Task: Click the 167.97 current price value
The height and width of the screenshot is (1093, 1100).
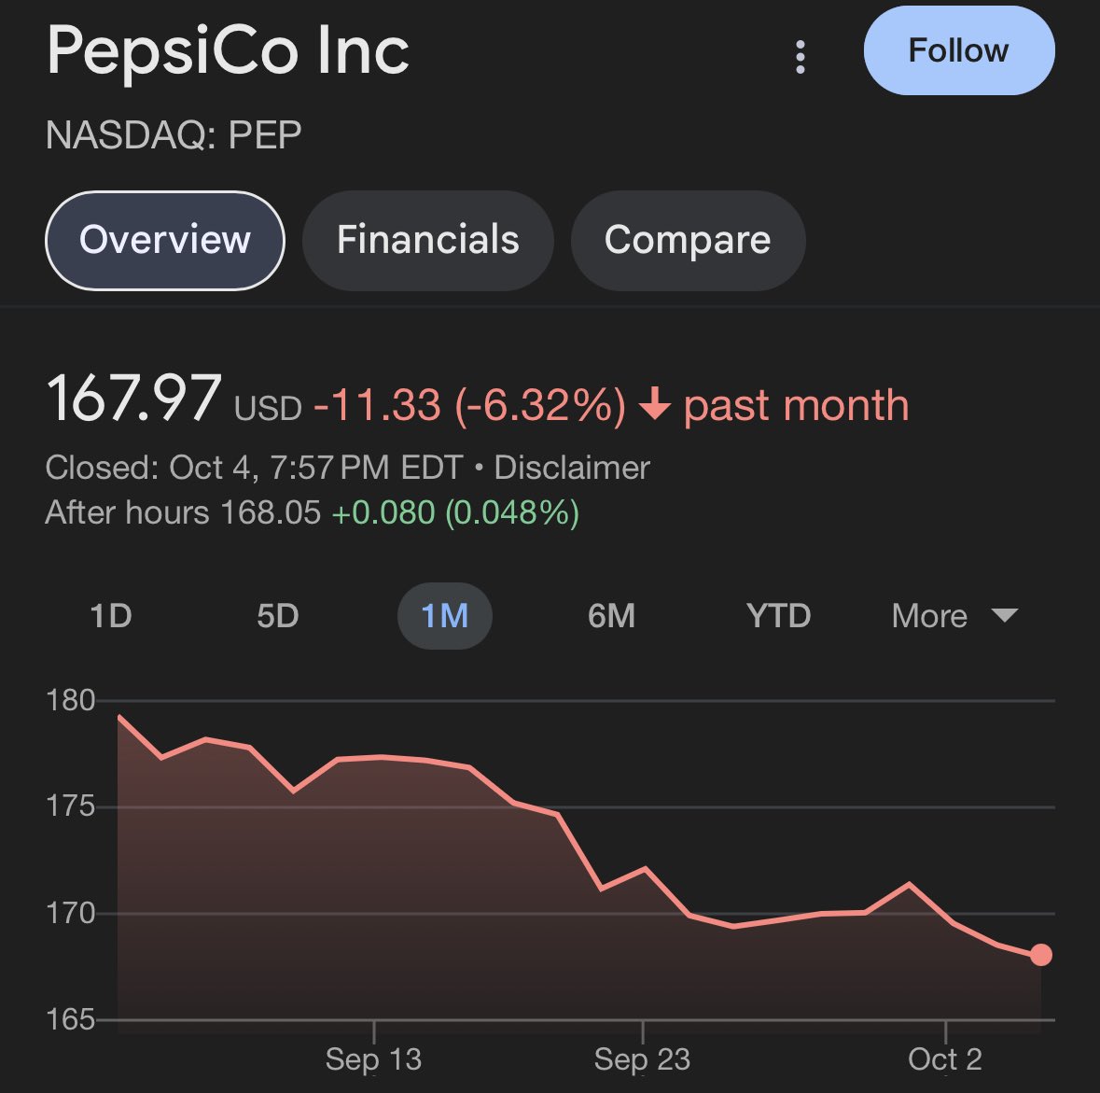Action: [x=133, y=399]
